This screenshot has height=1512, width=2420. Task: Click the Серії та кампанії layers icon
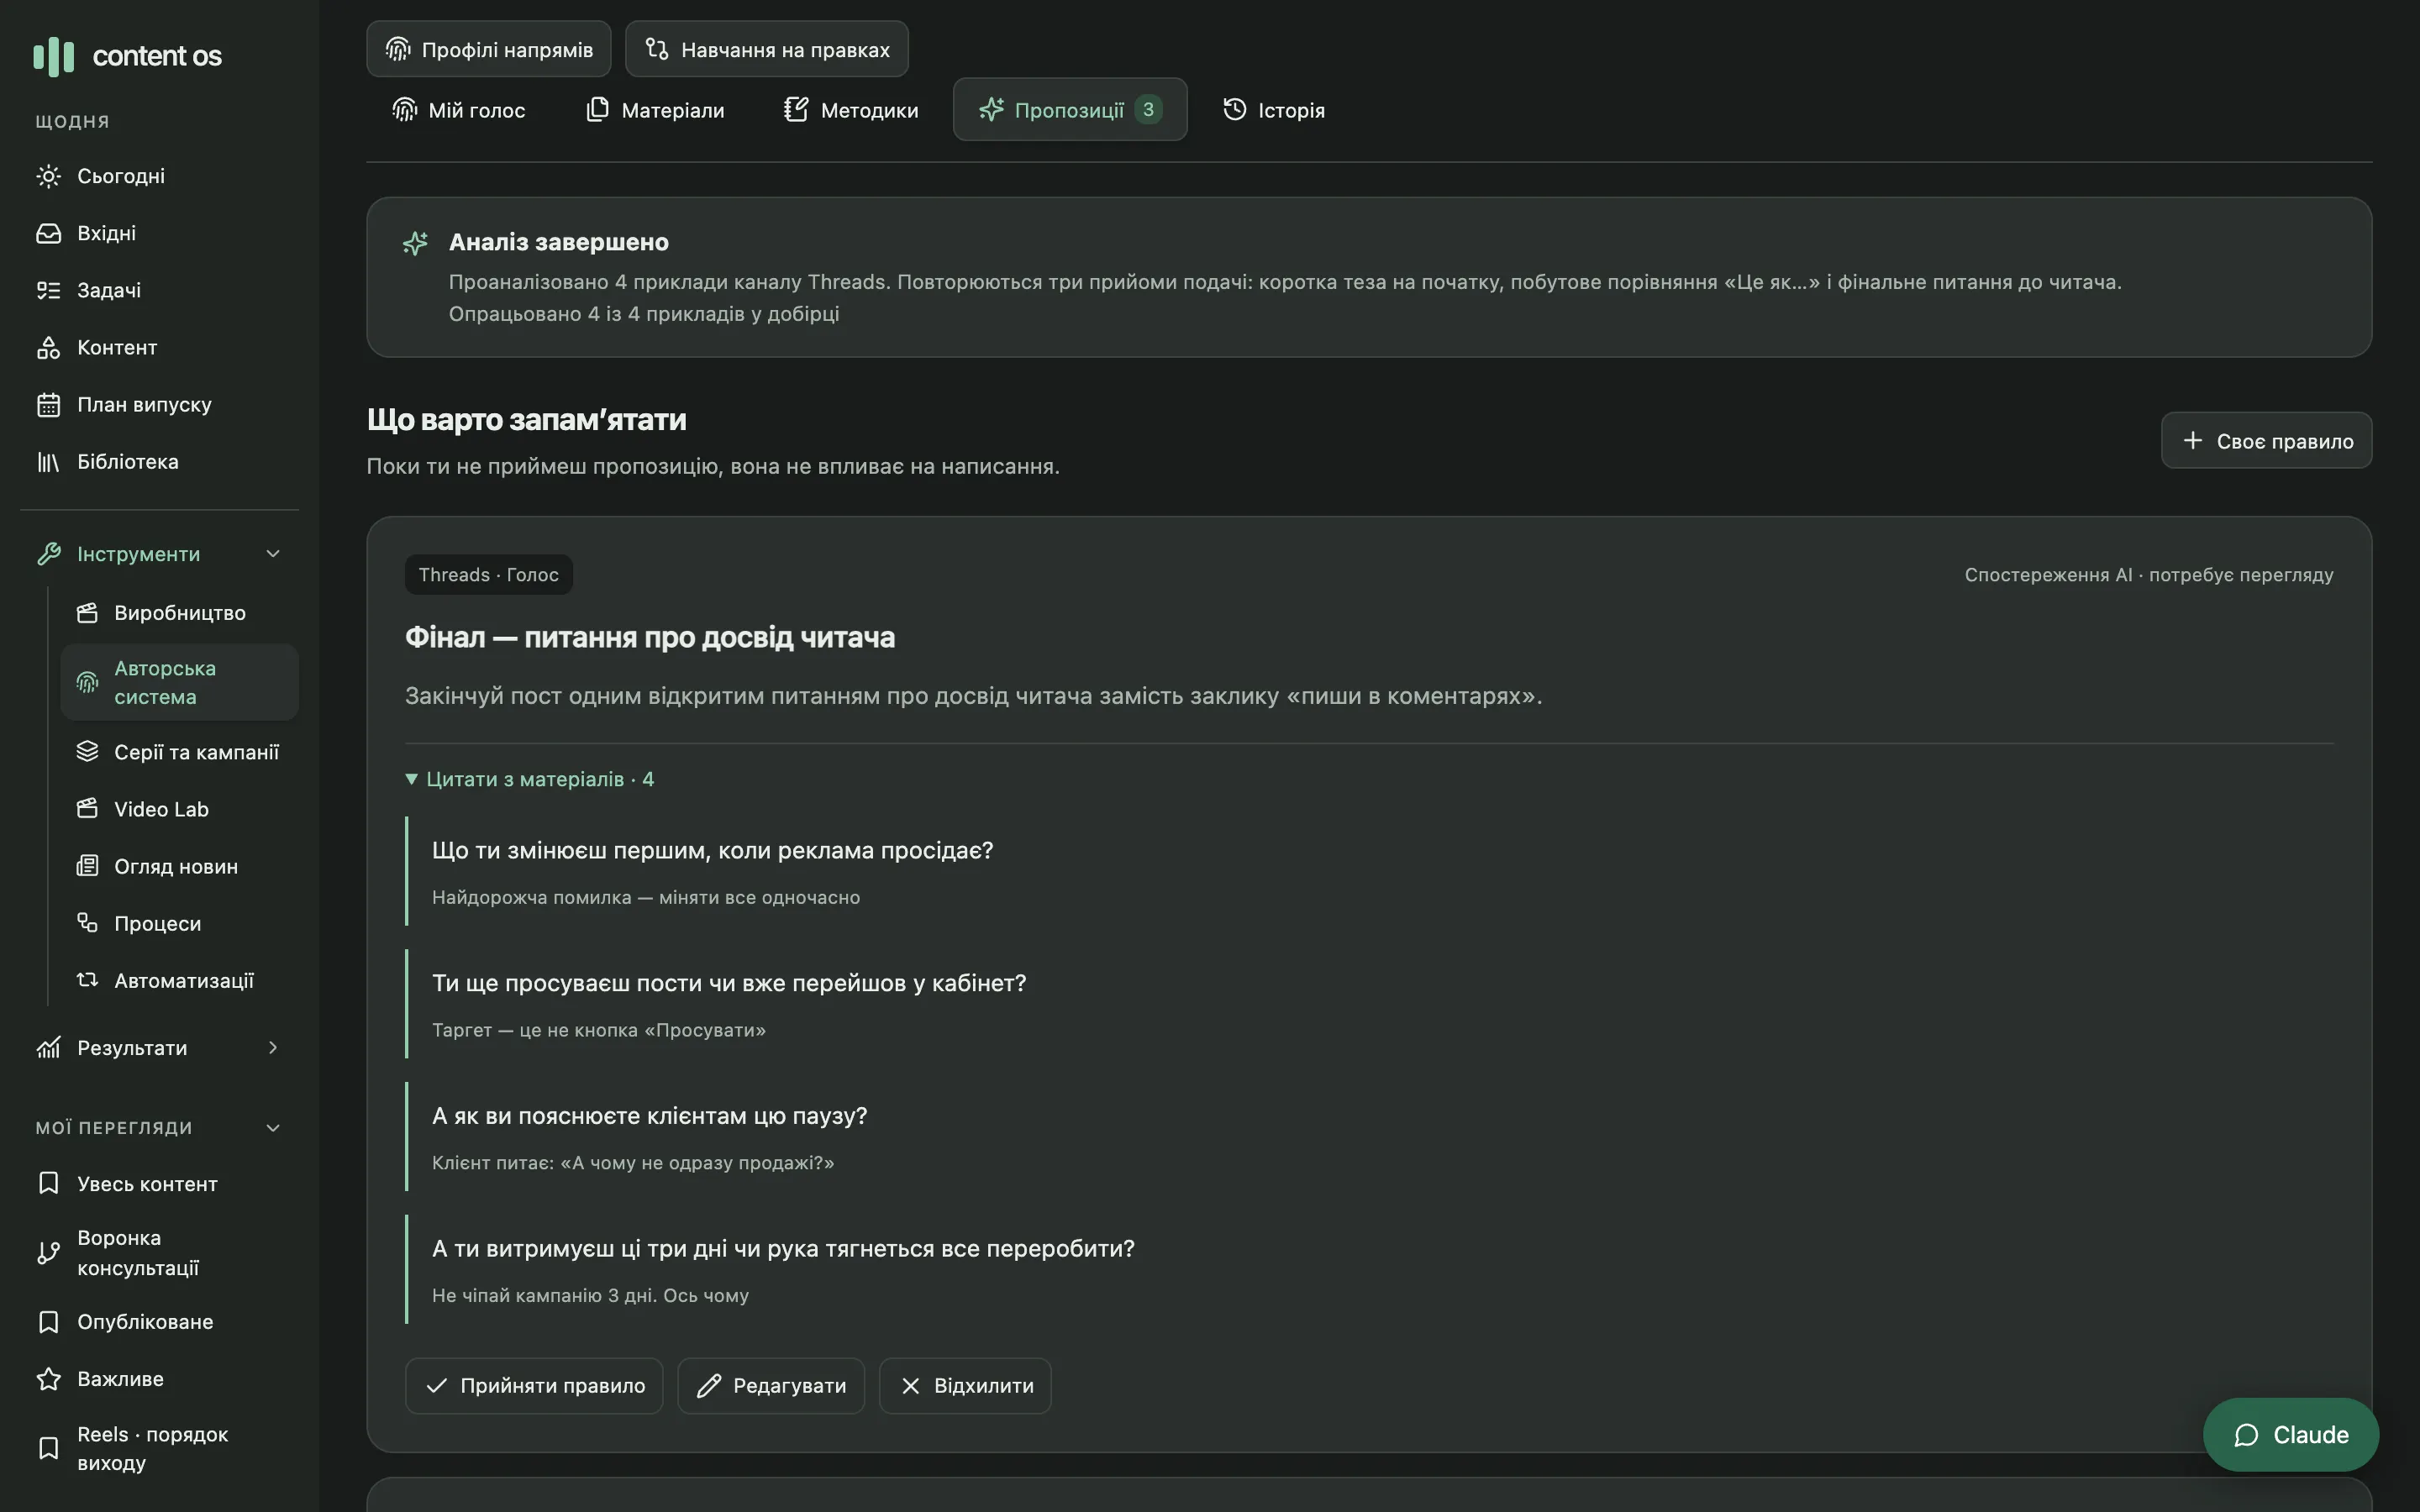(x=87, y=751)
